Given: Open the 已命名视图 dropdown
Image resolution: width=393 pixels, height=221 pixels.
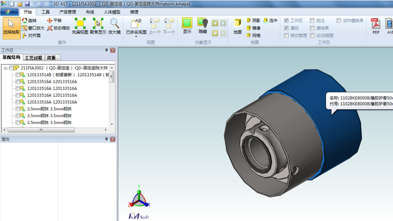Looking at the screenshot, I should (136, 27).
